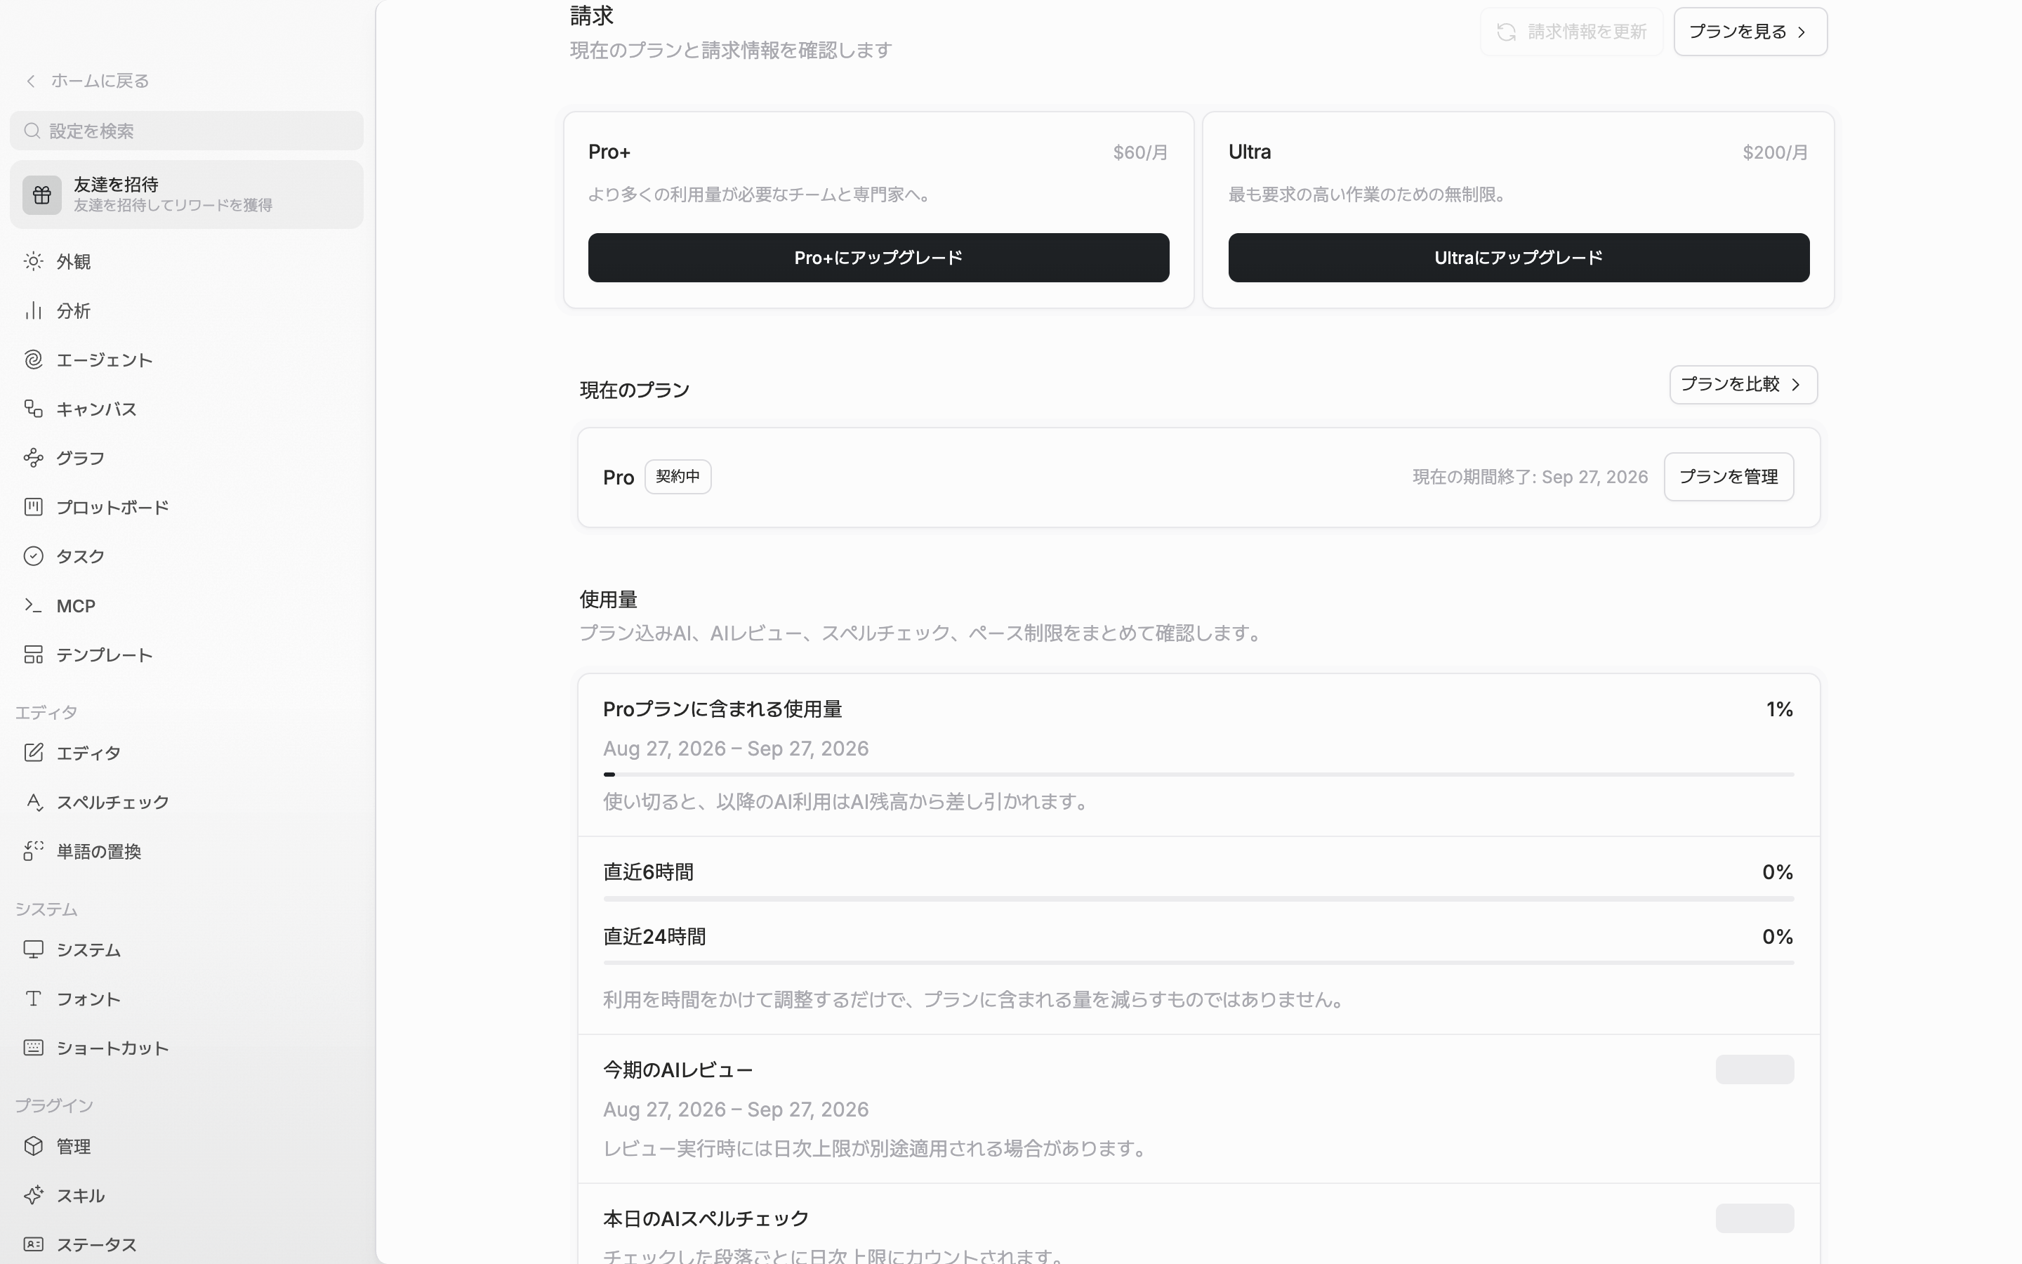
Task: Click the spiral icon for エージェント
Action: (34, 360)
